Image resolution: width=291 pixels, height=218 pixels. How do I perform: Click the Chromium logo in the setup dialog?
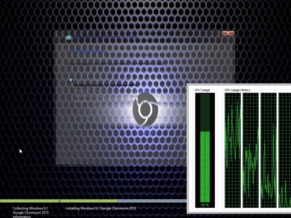coord(145,110)
